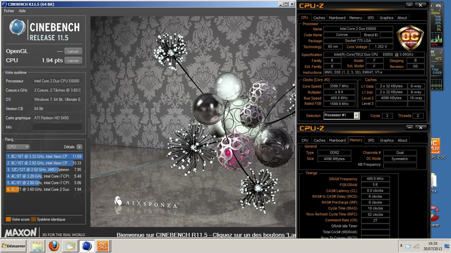Screen dimensions: 451x253
Task: Launch Firefox from the taskbar
Action: point(54,246)
